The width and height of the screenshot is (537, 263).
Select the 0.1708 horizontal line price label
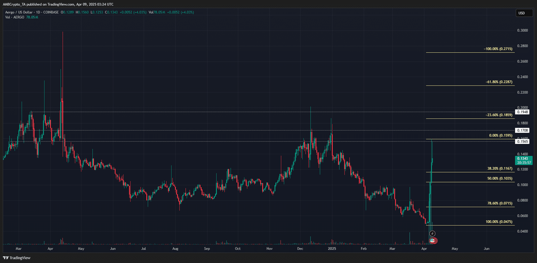click(522, 130)
